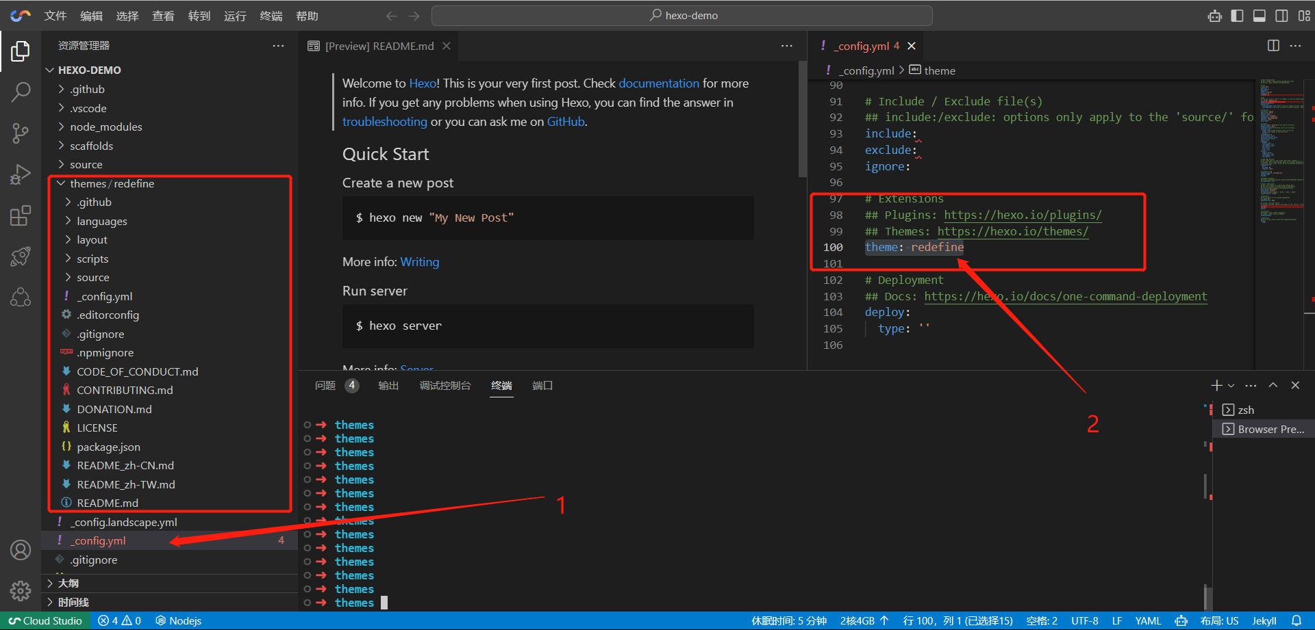
Task: Open terminal panel more actions
Action: tap(1251, 385)
